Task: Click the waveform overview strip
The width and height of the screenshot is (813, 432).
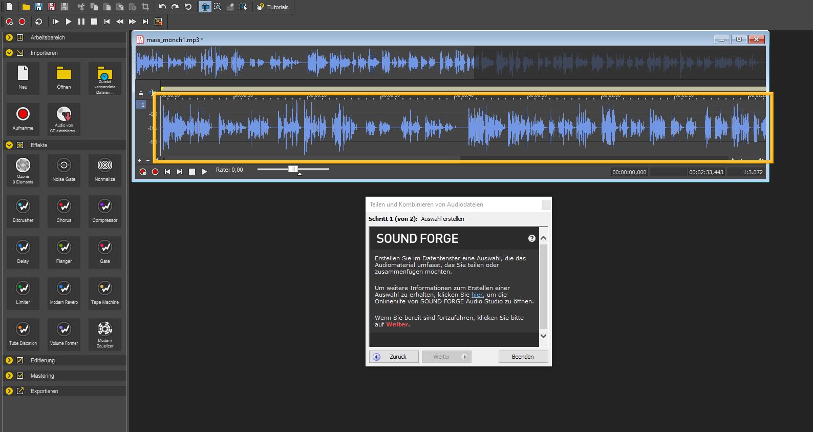Action: click(451, 63)
